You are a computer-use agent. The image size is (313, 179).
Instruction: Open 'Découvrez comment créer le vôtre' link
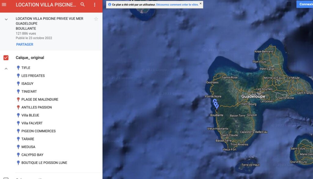(x=177, y=4)
